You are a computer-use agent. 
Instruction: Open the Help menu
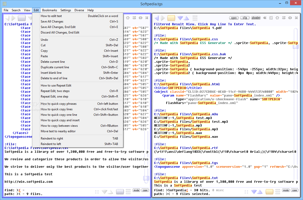(90, 10)
